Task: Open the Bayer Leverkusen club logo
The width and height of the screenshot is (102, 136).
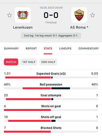Action: 23,15
